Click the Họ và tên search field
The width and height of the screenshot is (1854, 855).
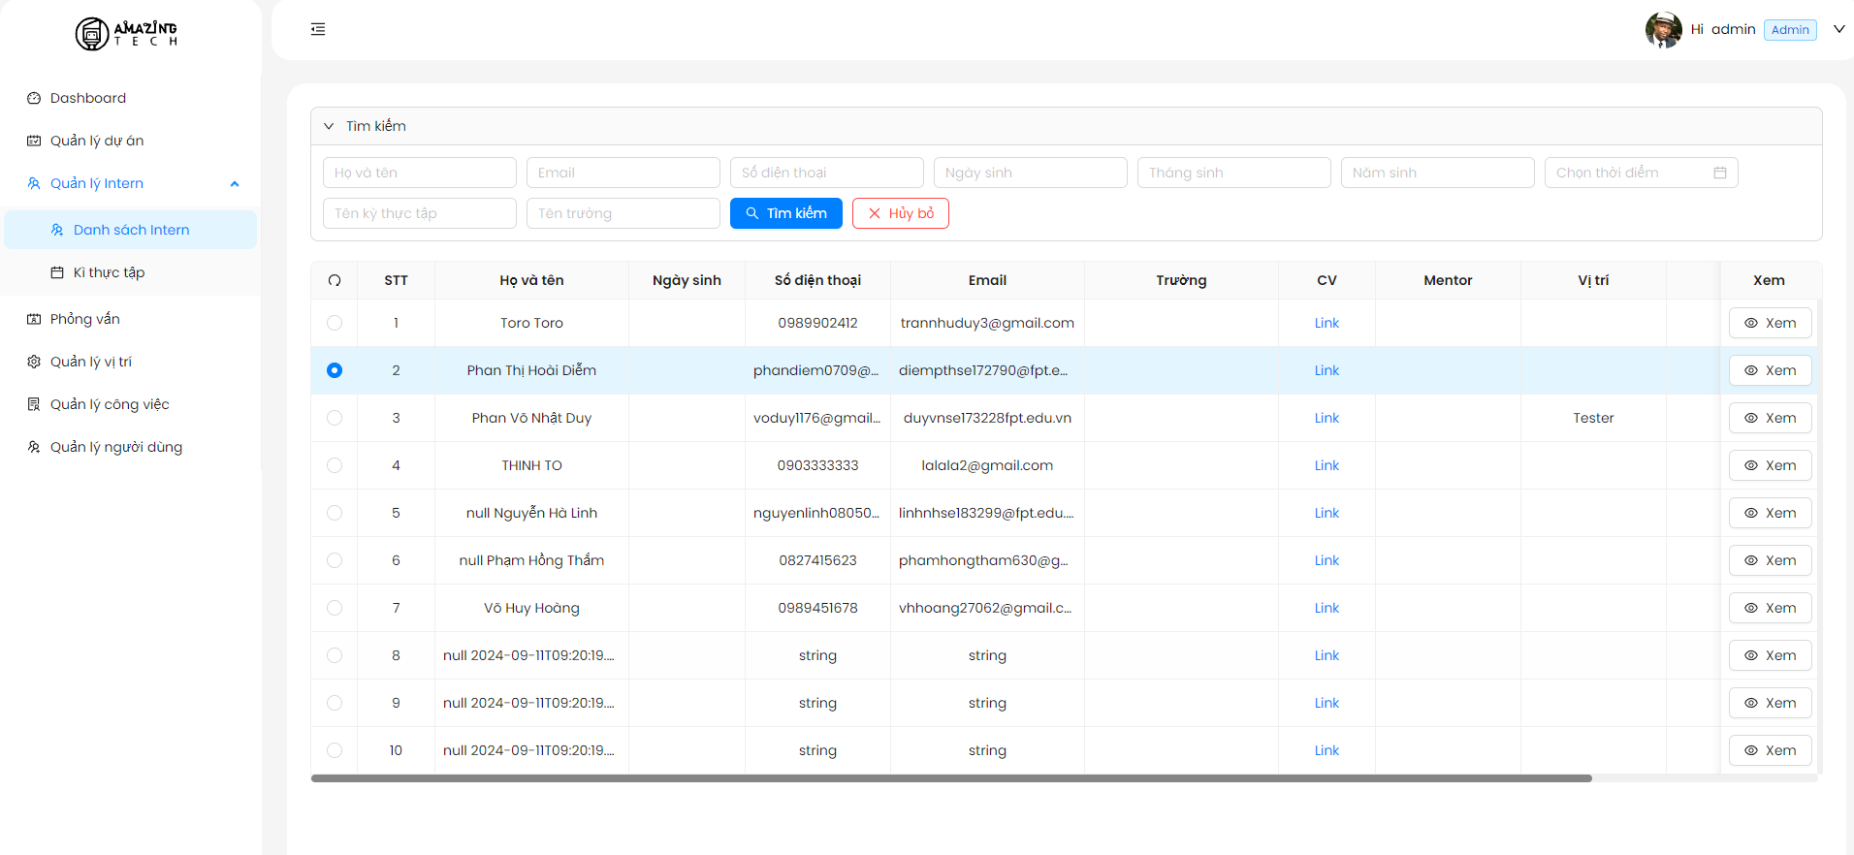(419, 173)
